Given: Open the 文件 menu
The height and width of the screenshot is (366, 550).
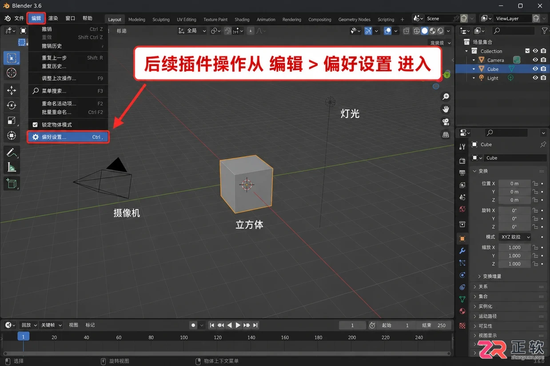Looking at the screenshot, I should click(19, 18).
